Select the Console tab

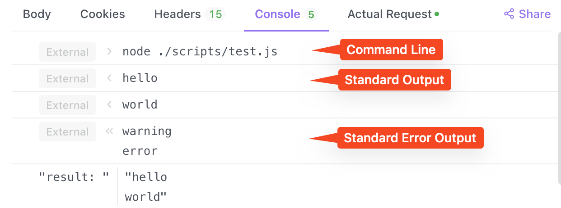click(x=286, y=14)
